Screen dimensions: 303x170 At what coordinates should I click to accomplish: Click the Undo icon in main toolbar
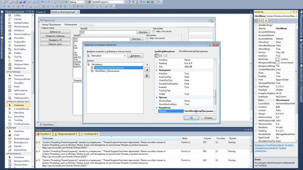pyautogui.click(x=43, y=2)
